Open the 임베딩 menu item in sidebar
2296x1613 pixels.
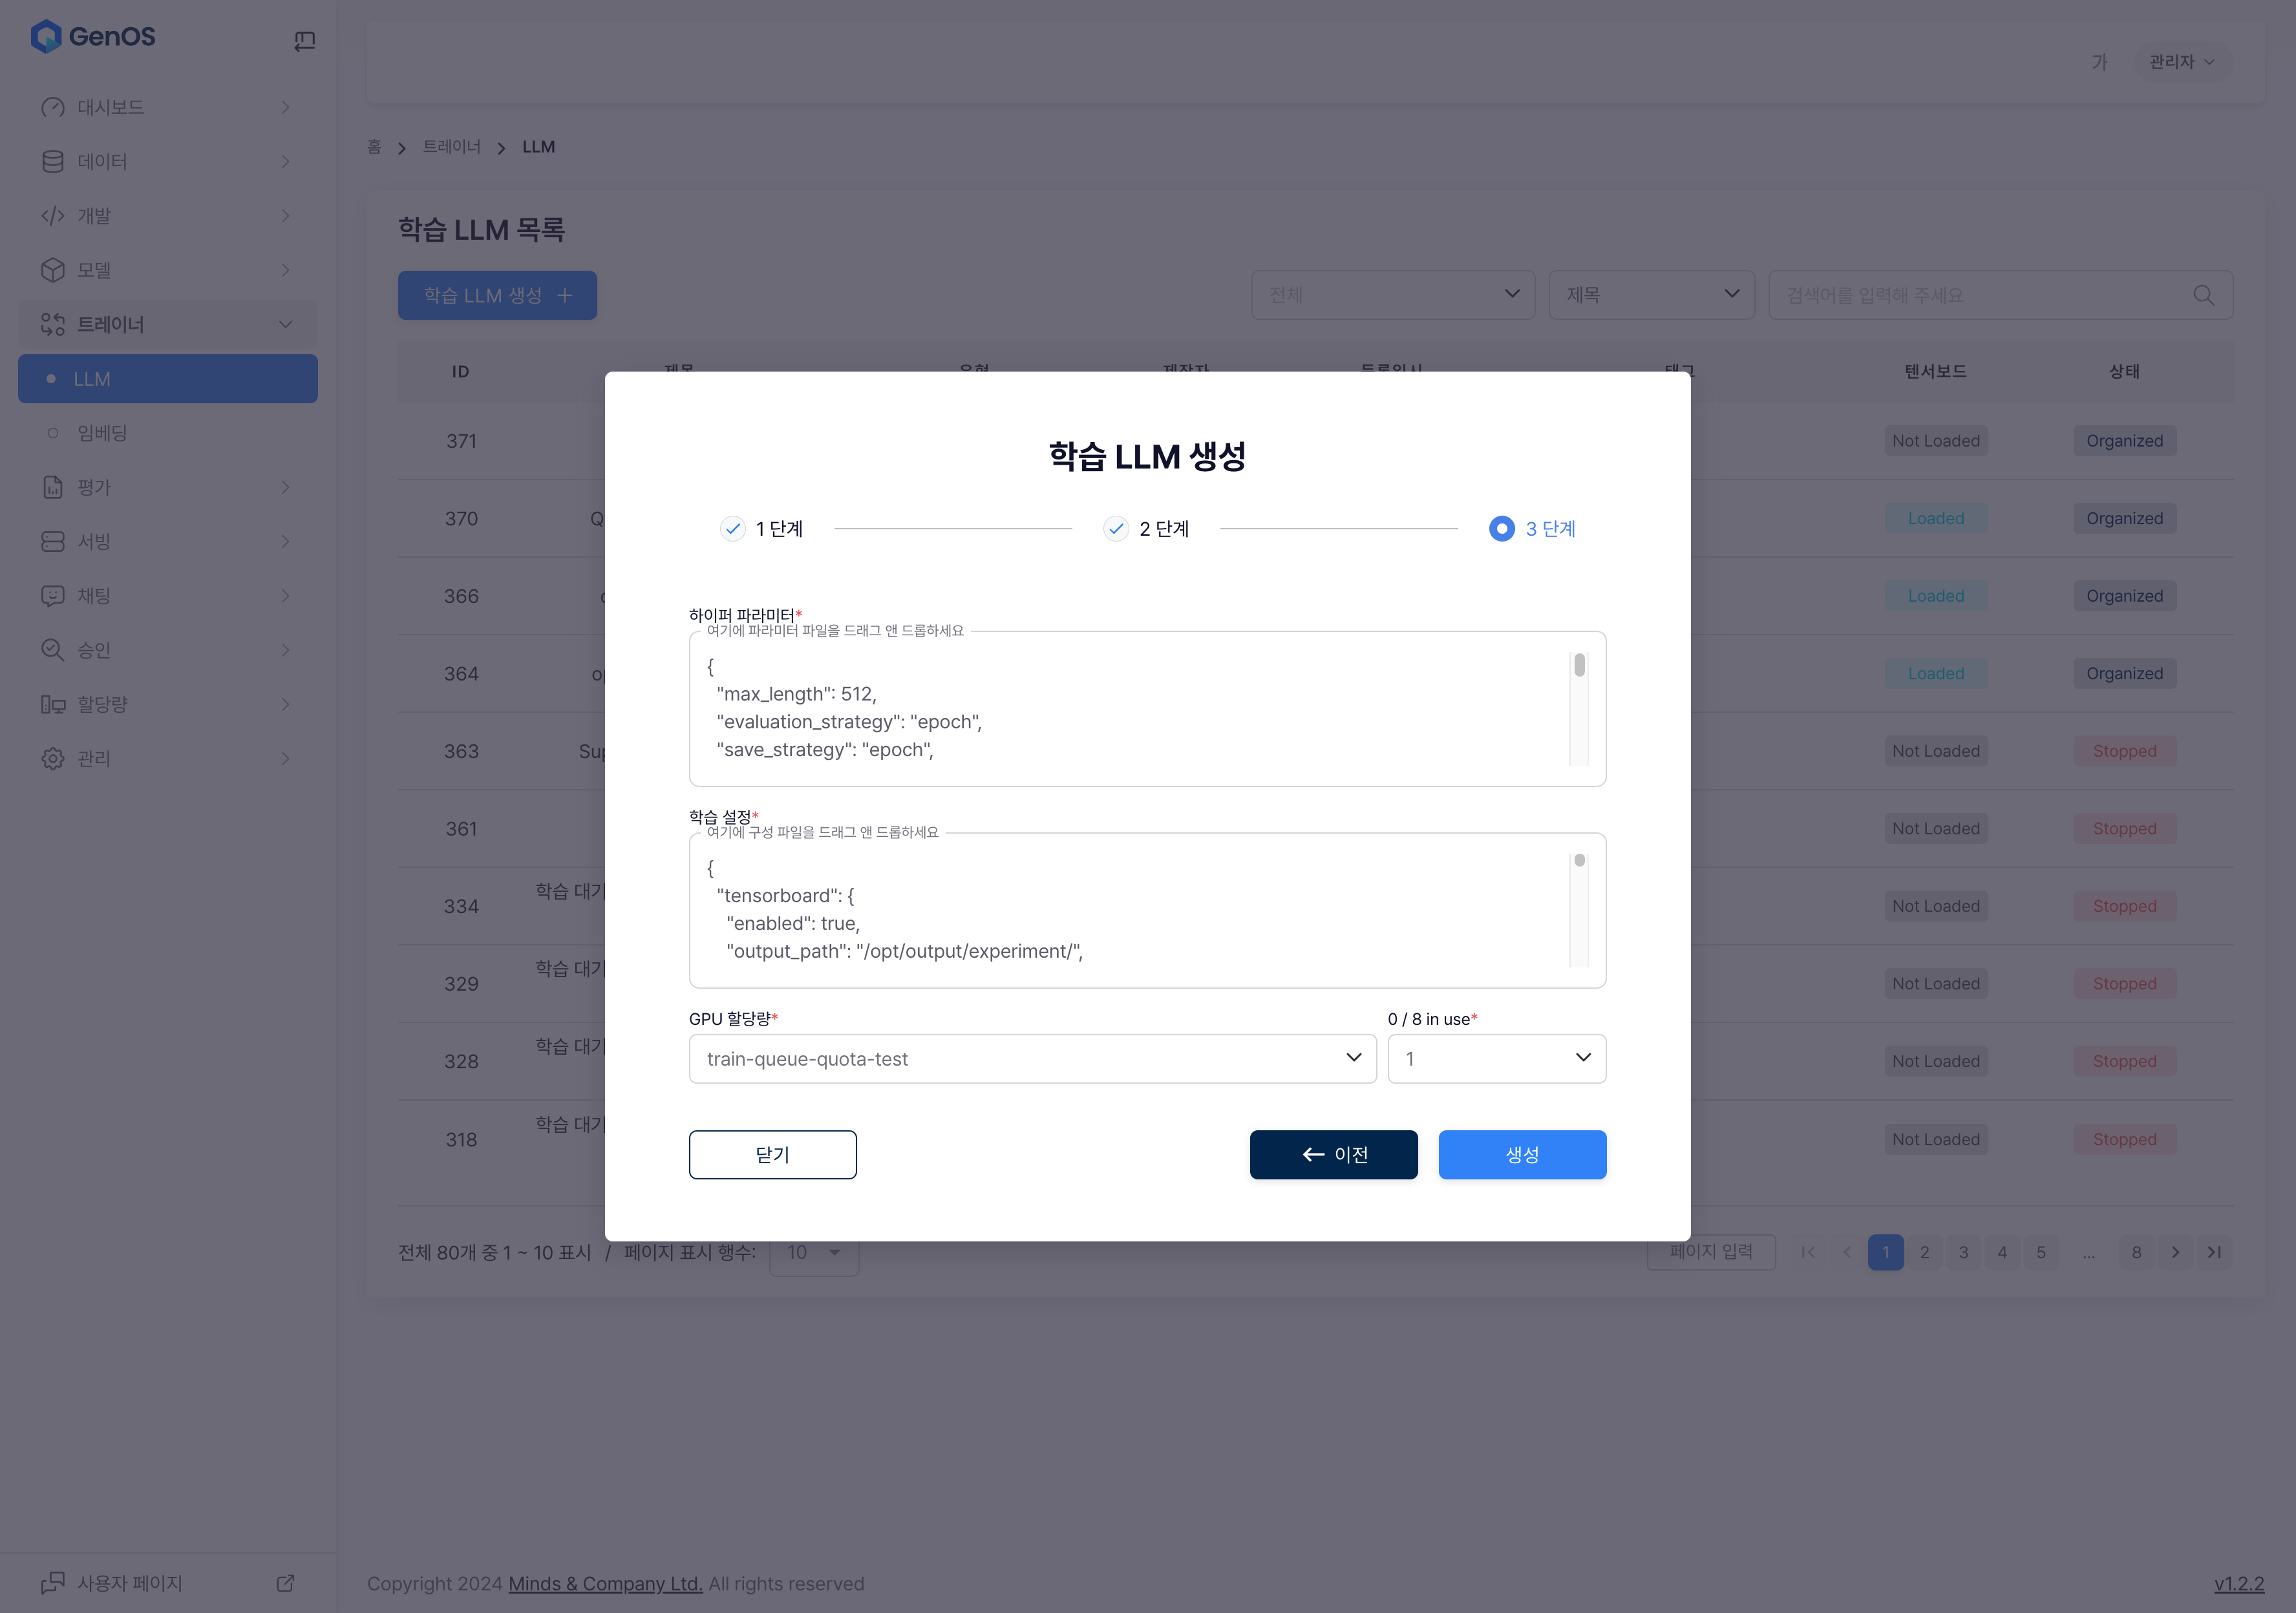click(102, 433)
